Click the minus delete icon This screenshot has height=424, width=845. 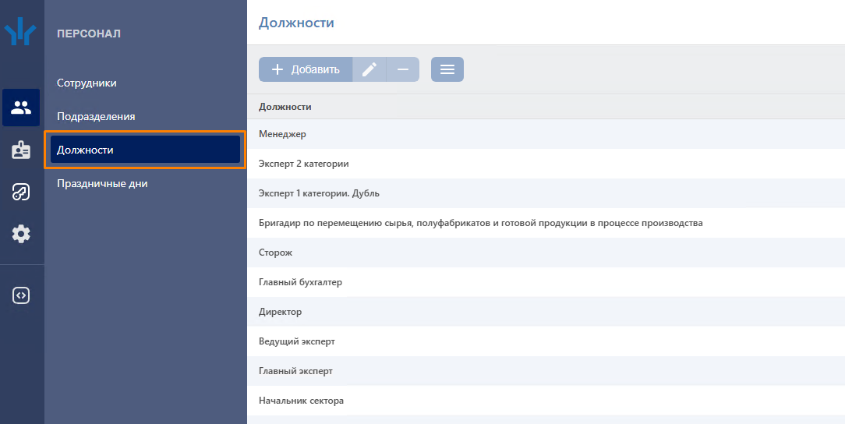[403, 69]
